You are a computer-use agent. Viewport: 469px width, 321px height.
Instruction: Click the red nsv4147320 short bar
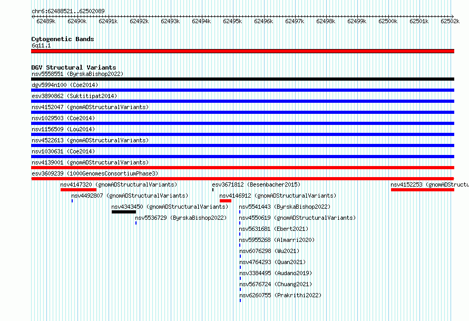(79, 190)
